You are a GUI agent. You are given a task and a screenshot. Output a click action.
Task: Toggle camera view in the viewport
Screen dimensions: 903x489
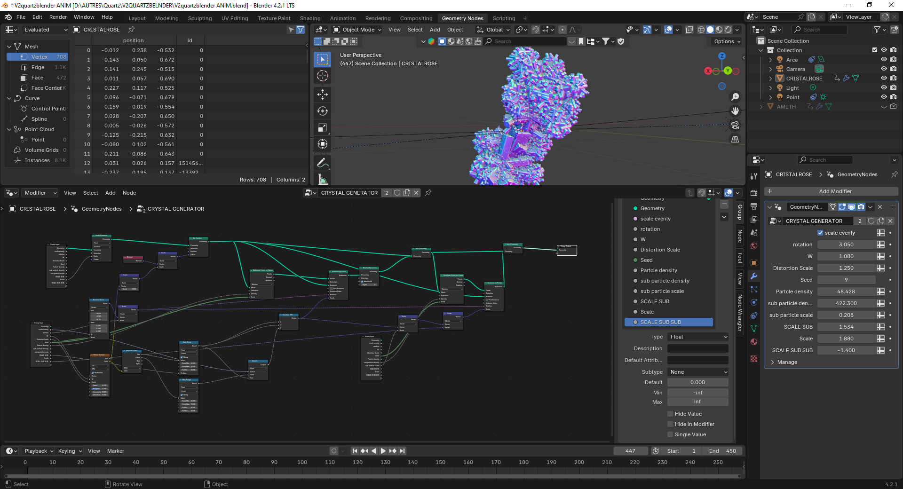735,125
